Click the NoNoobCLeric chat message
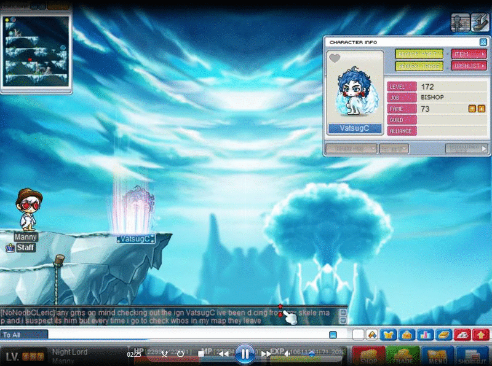 click(165, 316)
